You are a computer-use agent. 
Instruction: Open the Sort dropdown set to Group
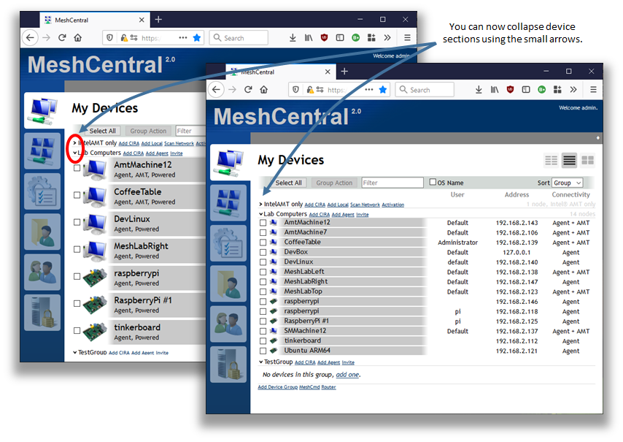(568, 182)
